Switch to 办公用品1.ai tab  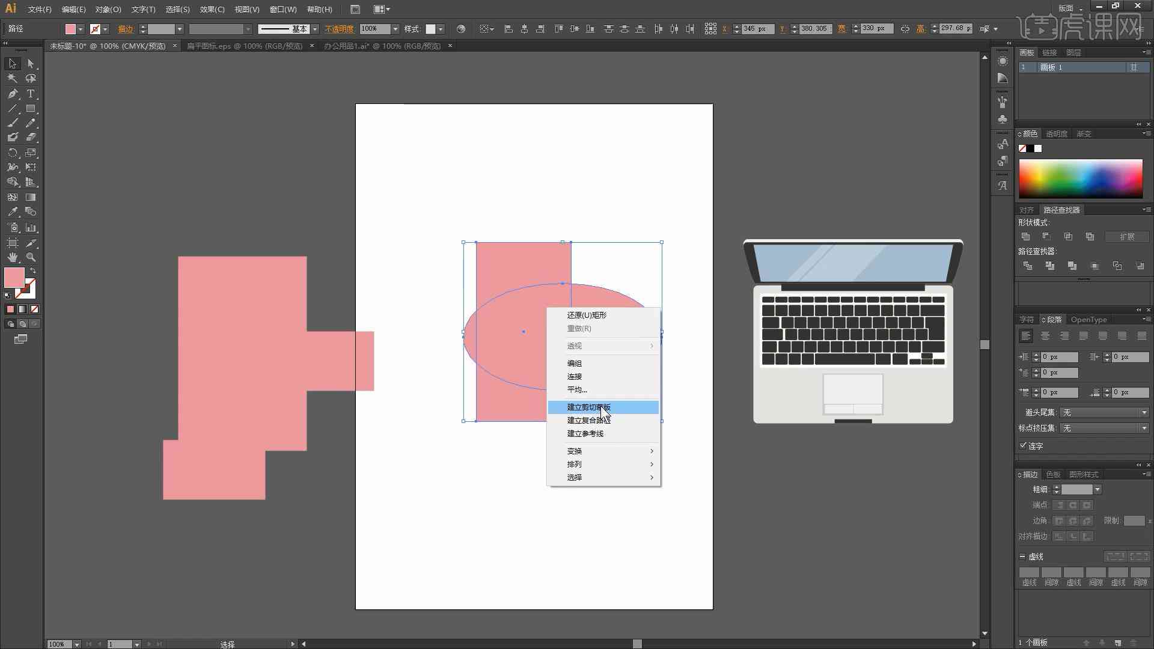[x=385, y=45]
